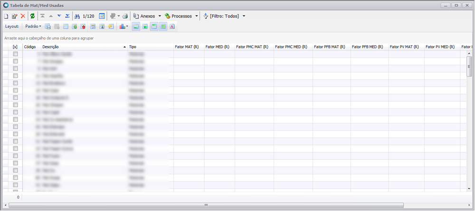Click the Processos button
This screenshot has height=211, width=475.
coord(178,16)
